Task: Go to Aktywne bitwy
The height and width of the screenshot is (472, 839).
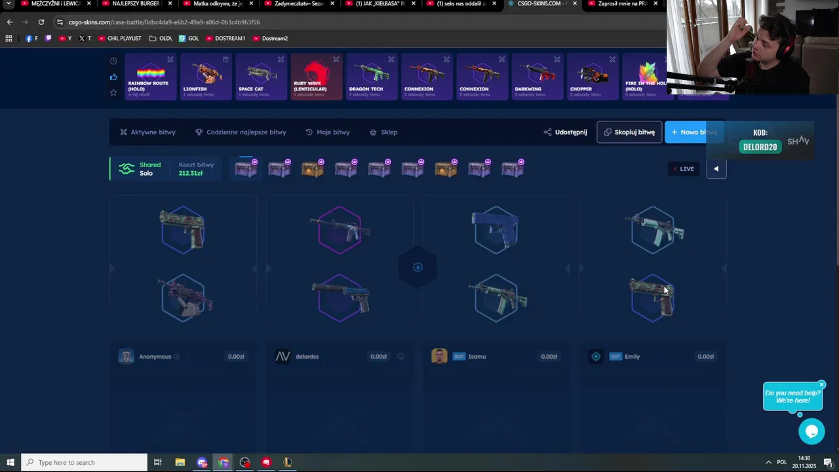Action: click(147, 132)
